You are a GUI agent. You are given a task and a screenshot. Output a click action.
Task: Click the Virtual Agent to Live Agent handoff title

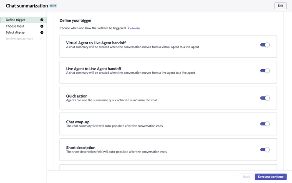tap(96, 43)
